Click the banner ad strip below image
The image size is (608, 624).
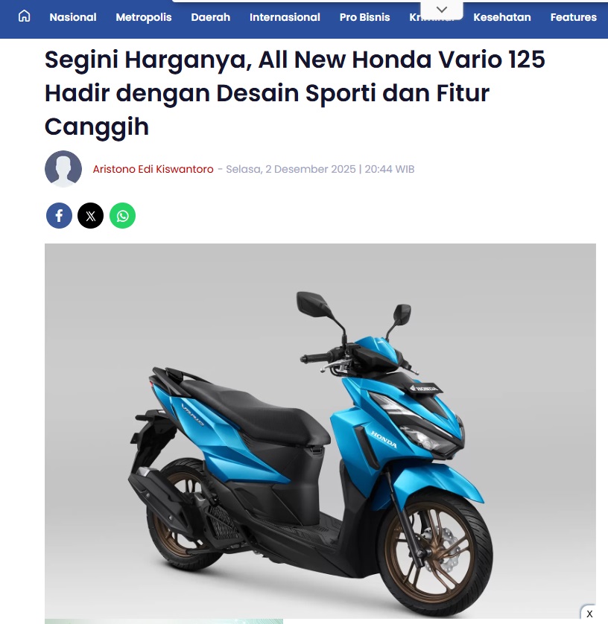[x=164, y=621]
